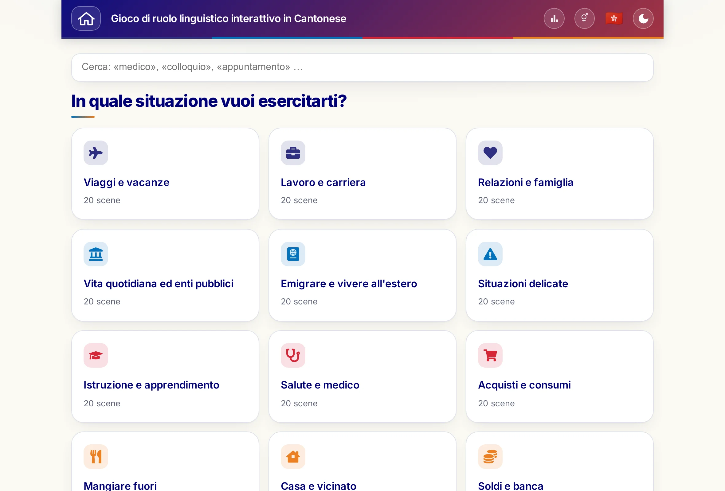Select Vita quotidiana ed enti pubblici

pos(165,275)
